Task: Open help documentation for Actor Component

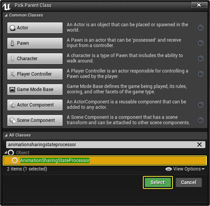Action: tap(201, 105)
